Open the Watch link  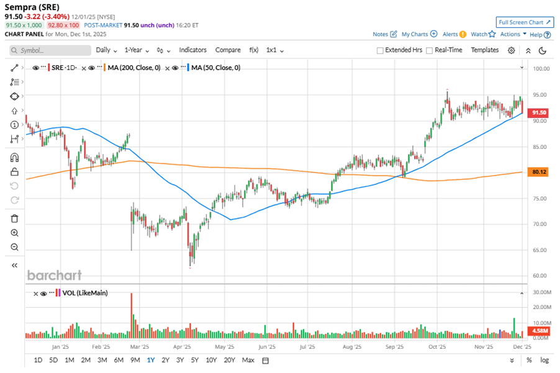[479, 34]
